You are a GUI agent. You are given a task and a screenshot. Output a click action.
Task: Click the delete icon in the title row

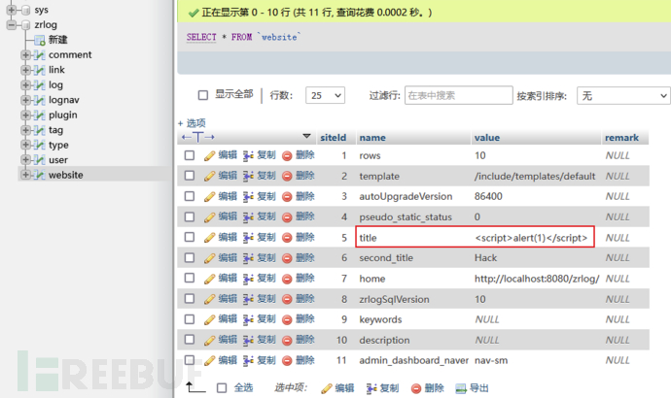[x=287, y=238]
